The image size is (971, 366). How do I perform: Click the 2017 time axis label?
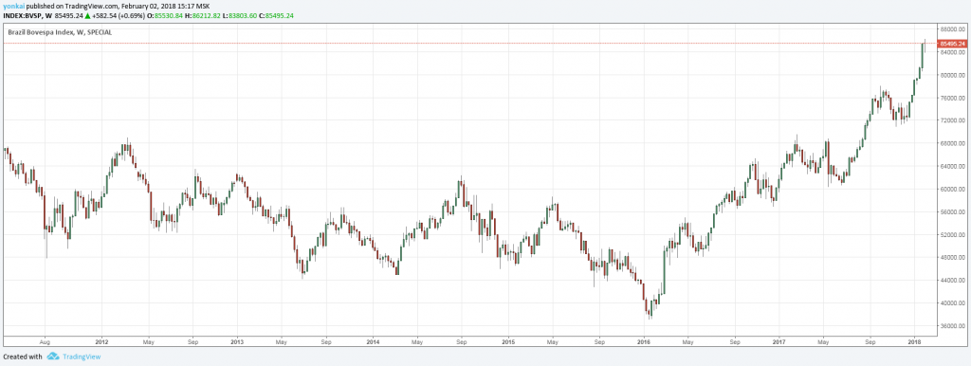point(779,341)
